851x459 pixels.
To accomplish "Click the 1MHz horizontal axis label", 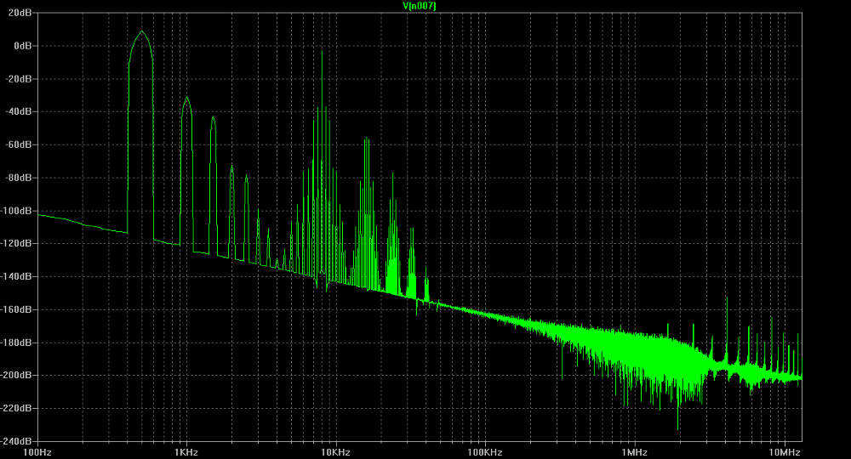I will tap(633, 451).
